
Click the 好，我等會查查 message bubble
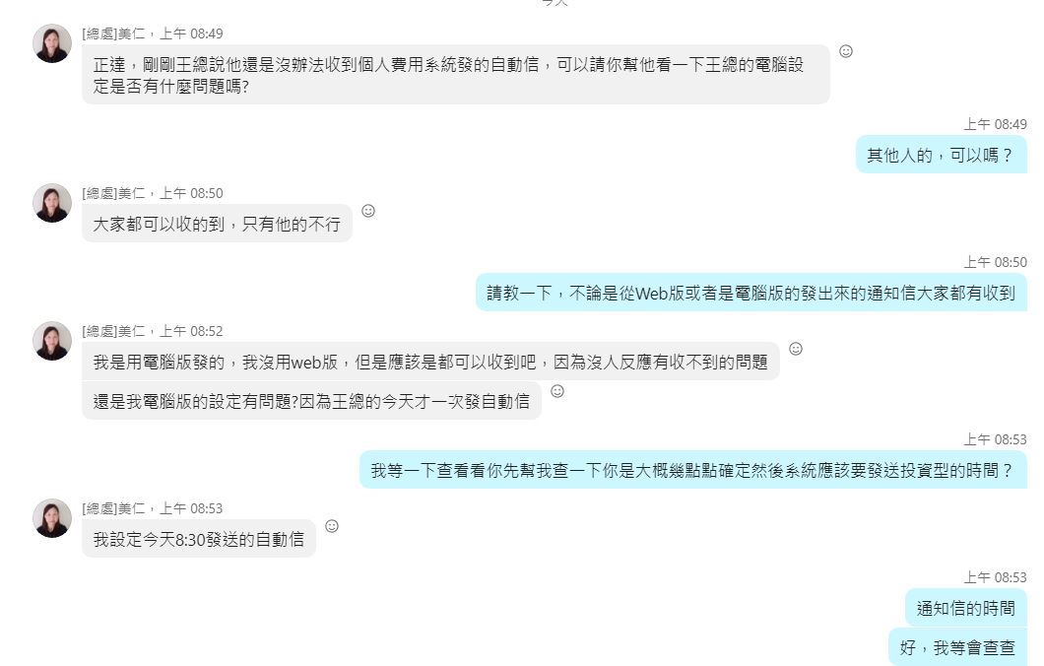[x=957, y=646]
